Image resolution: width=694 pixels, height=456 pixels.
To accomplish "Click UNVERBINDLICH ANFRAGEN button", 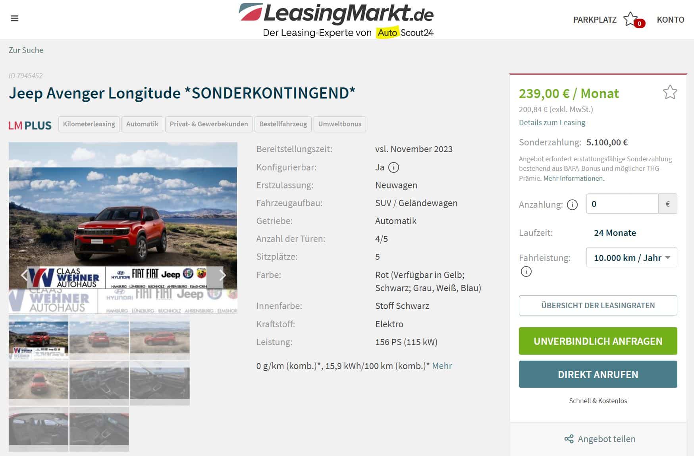I will click(x=598, y=341).
